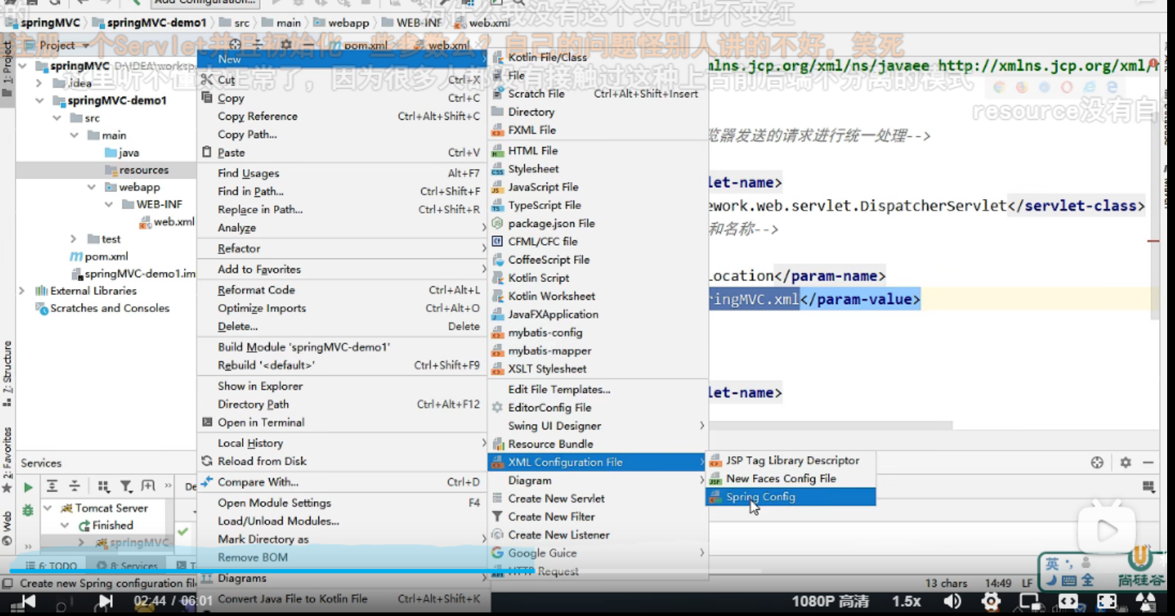Collapse the Tomcat Server node in Services
This screenshot has height=616, width=1175.
[x=47, y=508]
